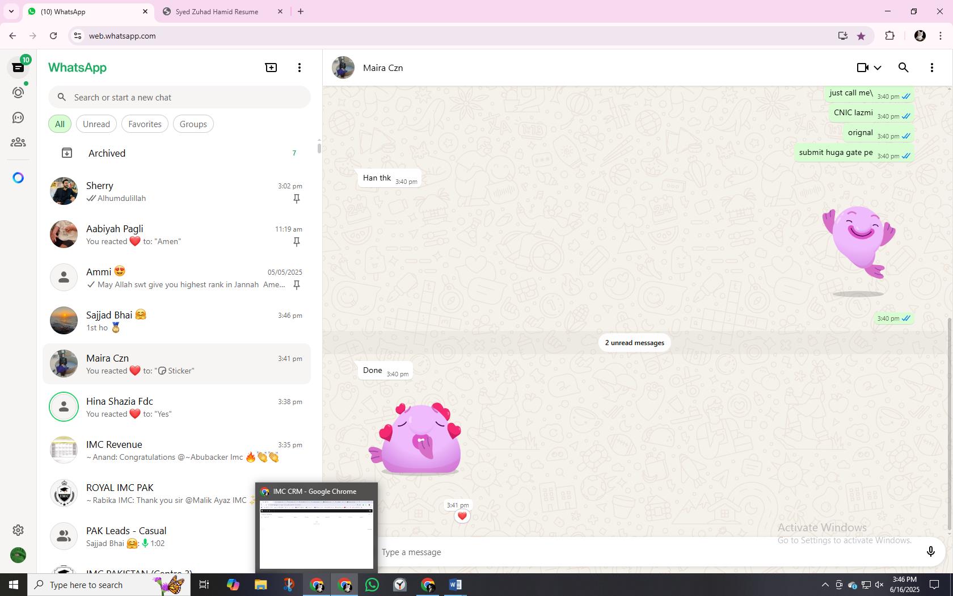Open Maira Czn profile photo in header
953x596 pixels.
pos(343,68)
